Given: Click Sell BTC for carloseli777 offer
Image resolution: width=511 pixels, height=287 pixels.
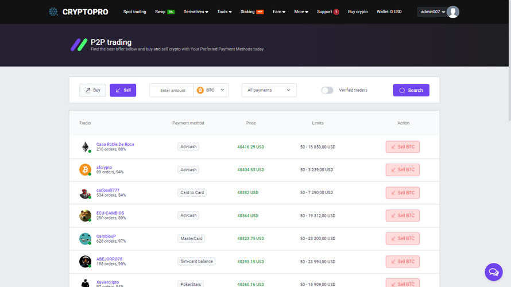Looking at the screenshot, I should pyautogui.click(x=402, y=193).
